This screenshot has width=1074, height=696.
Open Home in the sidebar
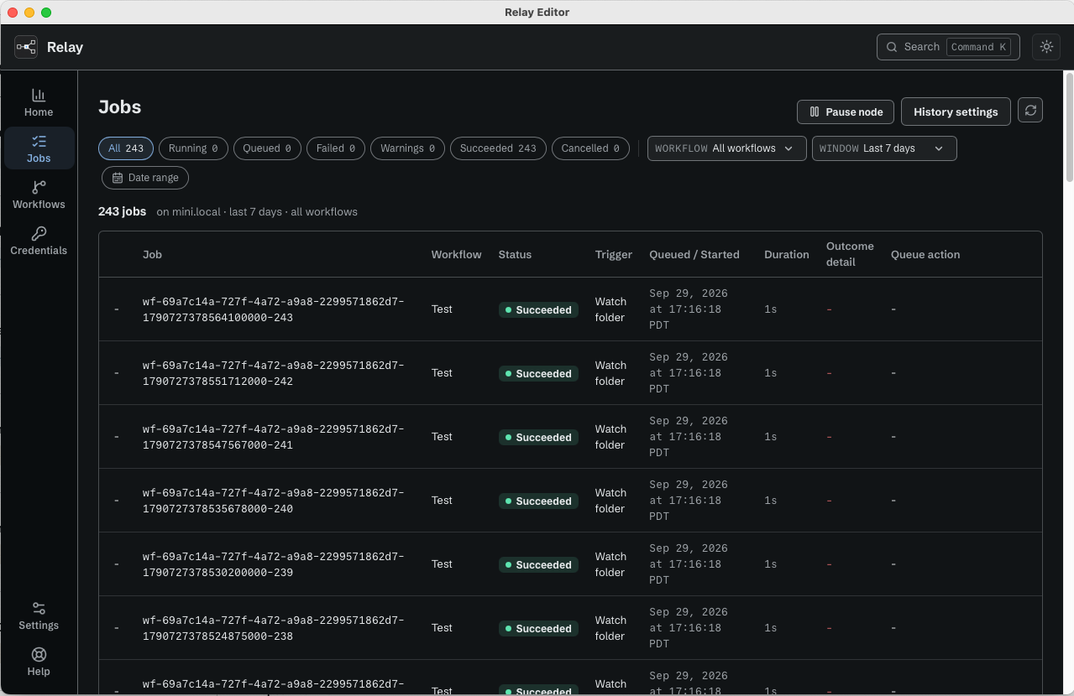(x=39, y=102)
